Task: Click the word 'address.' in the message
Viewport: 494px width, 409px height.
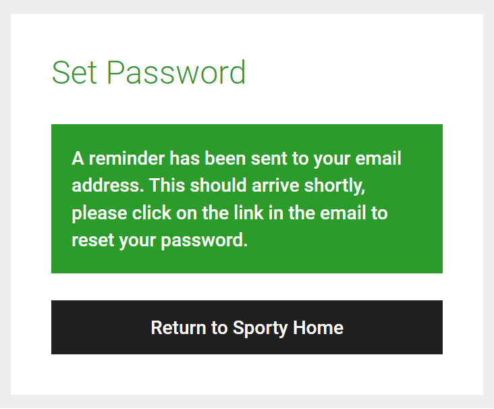Action: point(108,186)
